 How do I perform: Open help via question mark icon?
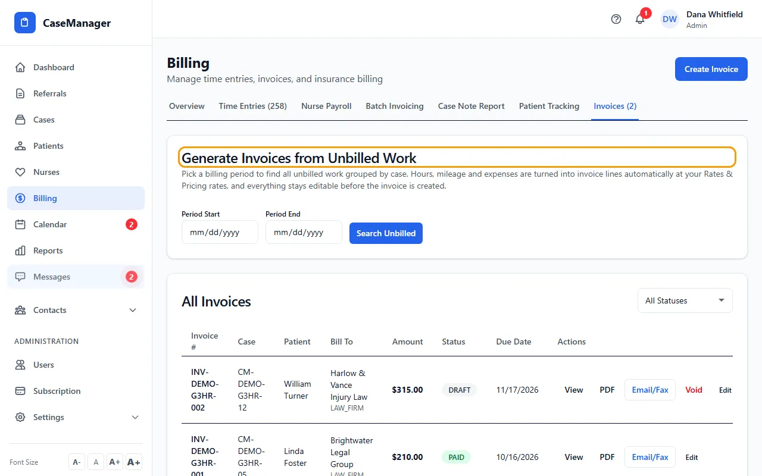point(616,19)
